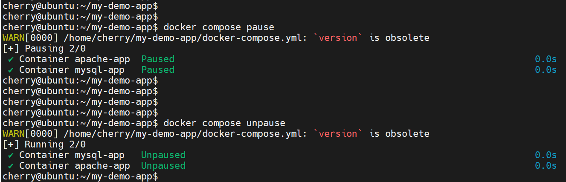566x182 pixels.
Task: Click the checkmark beside unpaused apache-app container
Action: click(x=11, y=166)
